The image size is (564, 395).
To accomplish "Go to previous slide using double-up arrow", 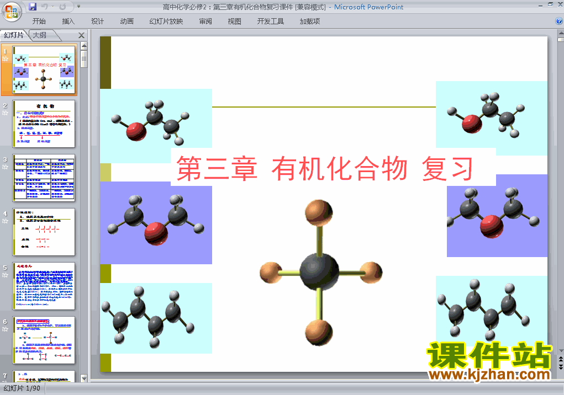I will pos(561,360).
